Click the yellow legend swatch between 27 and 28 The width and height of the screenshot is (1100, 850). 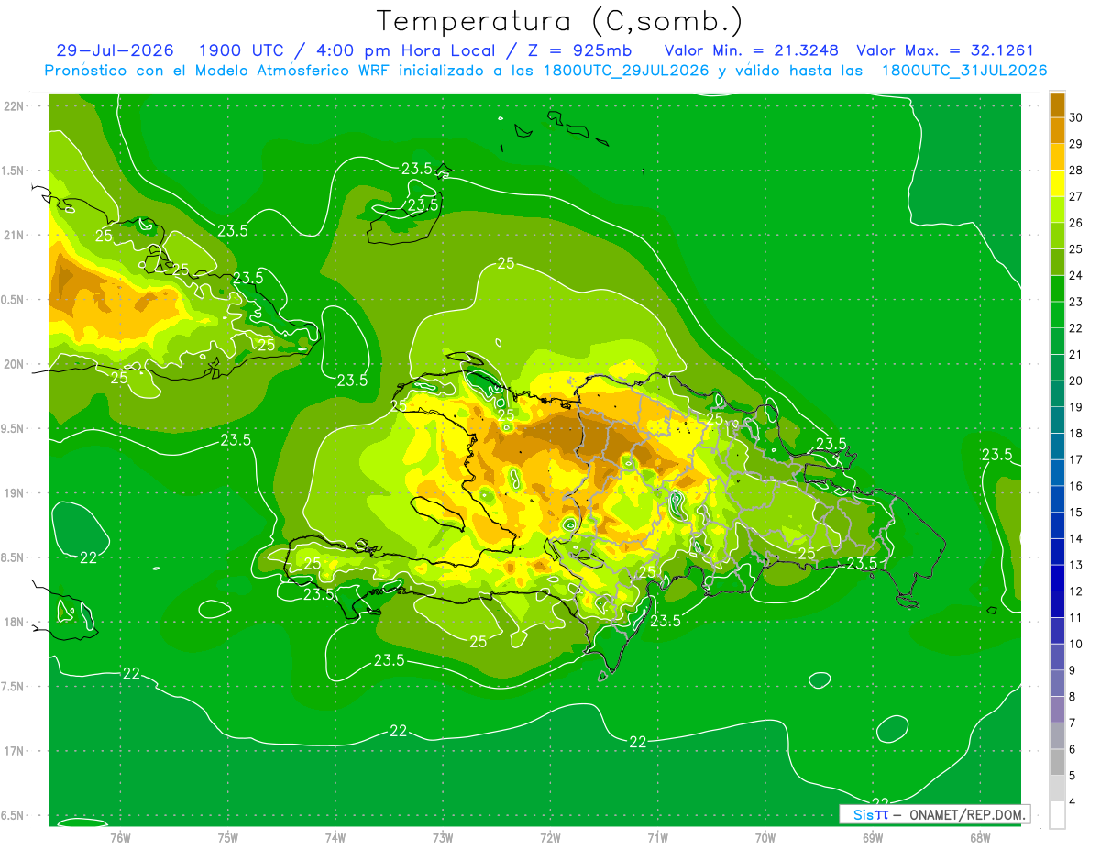point(1057,183)
